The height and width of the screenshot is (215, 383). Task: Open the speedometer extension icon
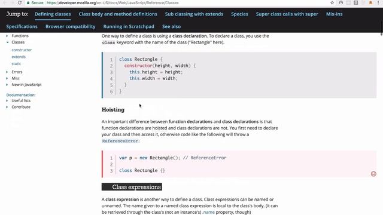point(341,2)
